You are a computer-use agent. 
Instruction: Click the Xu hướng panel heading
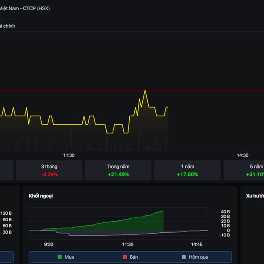pyautogui.click(x=255, y=195)
